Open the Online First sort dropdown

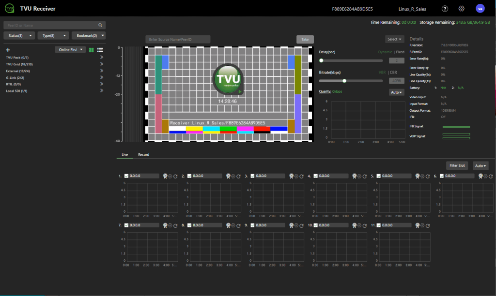[x=70, y=50]
